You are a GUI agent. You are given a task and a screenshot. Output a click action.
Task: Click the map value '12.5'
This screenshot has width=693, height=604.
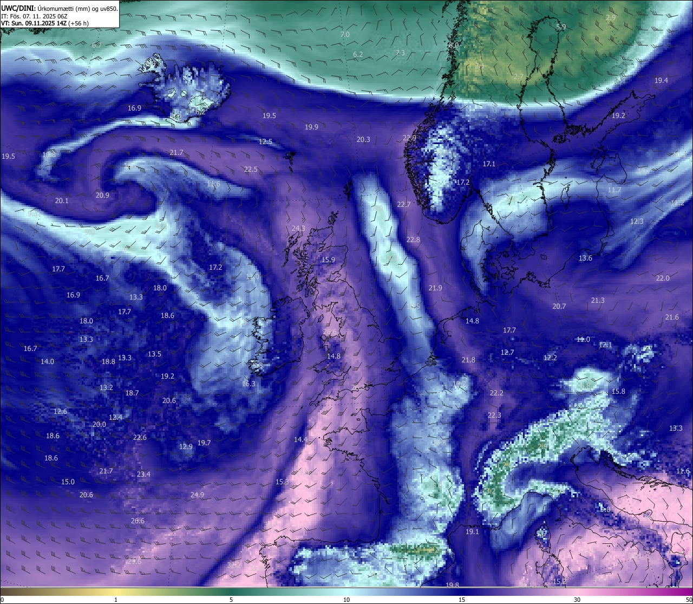pos(265,141)
